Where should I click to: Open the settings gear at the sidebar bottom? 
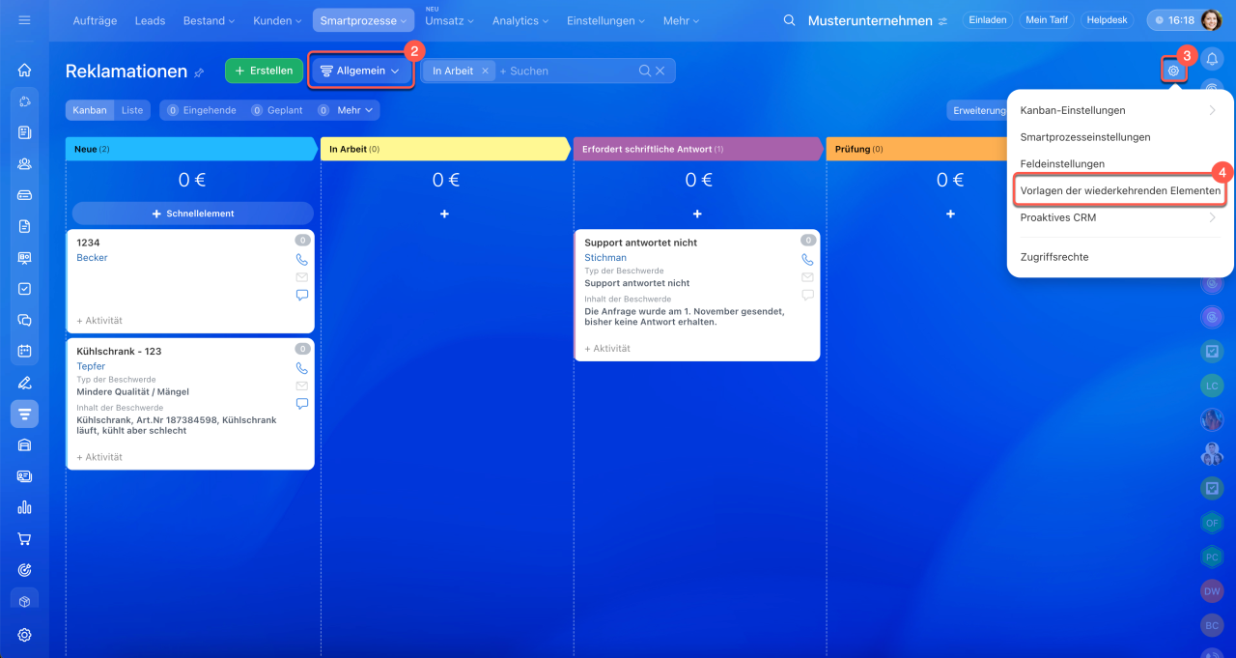pos(24,635)
